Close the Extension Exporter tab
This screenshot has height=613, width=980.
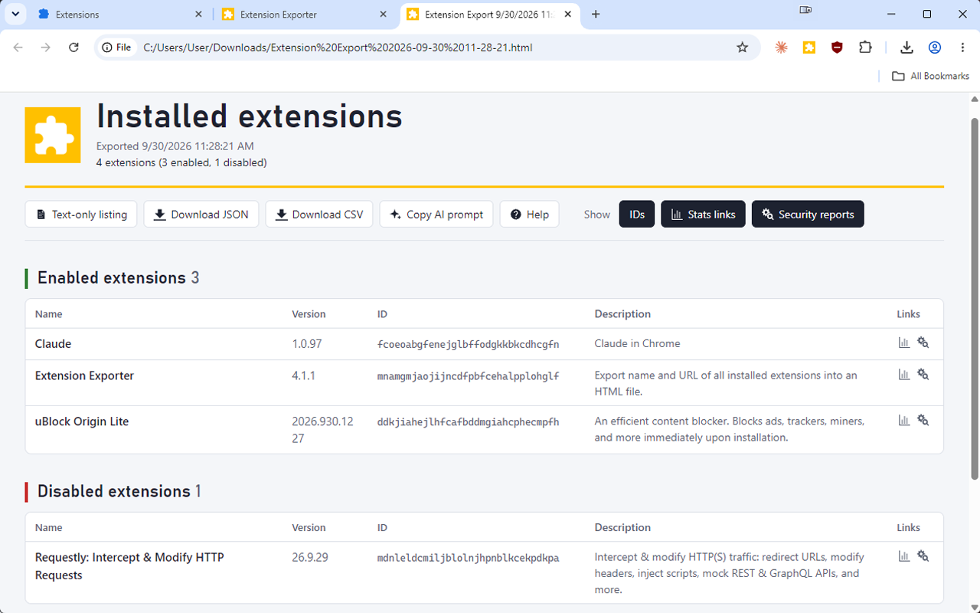pyautogui.click(x=383, y=15)
